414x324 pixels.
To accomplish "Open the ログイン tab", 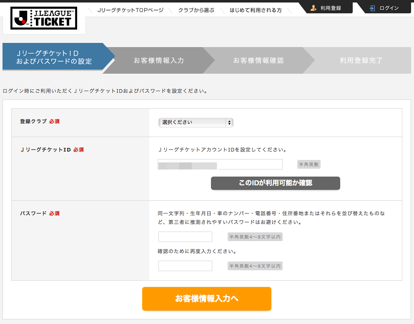I will click(x=385, y=8).
